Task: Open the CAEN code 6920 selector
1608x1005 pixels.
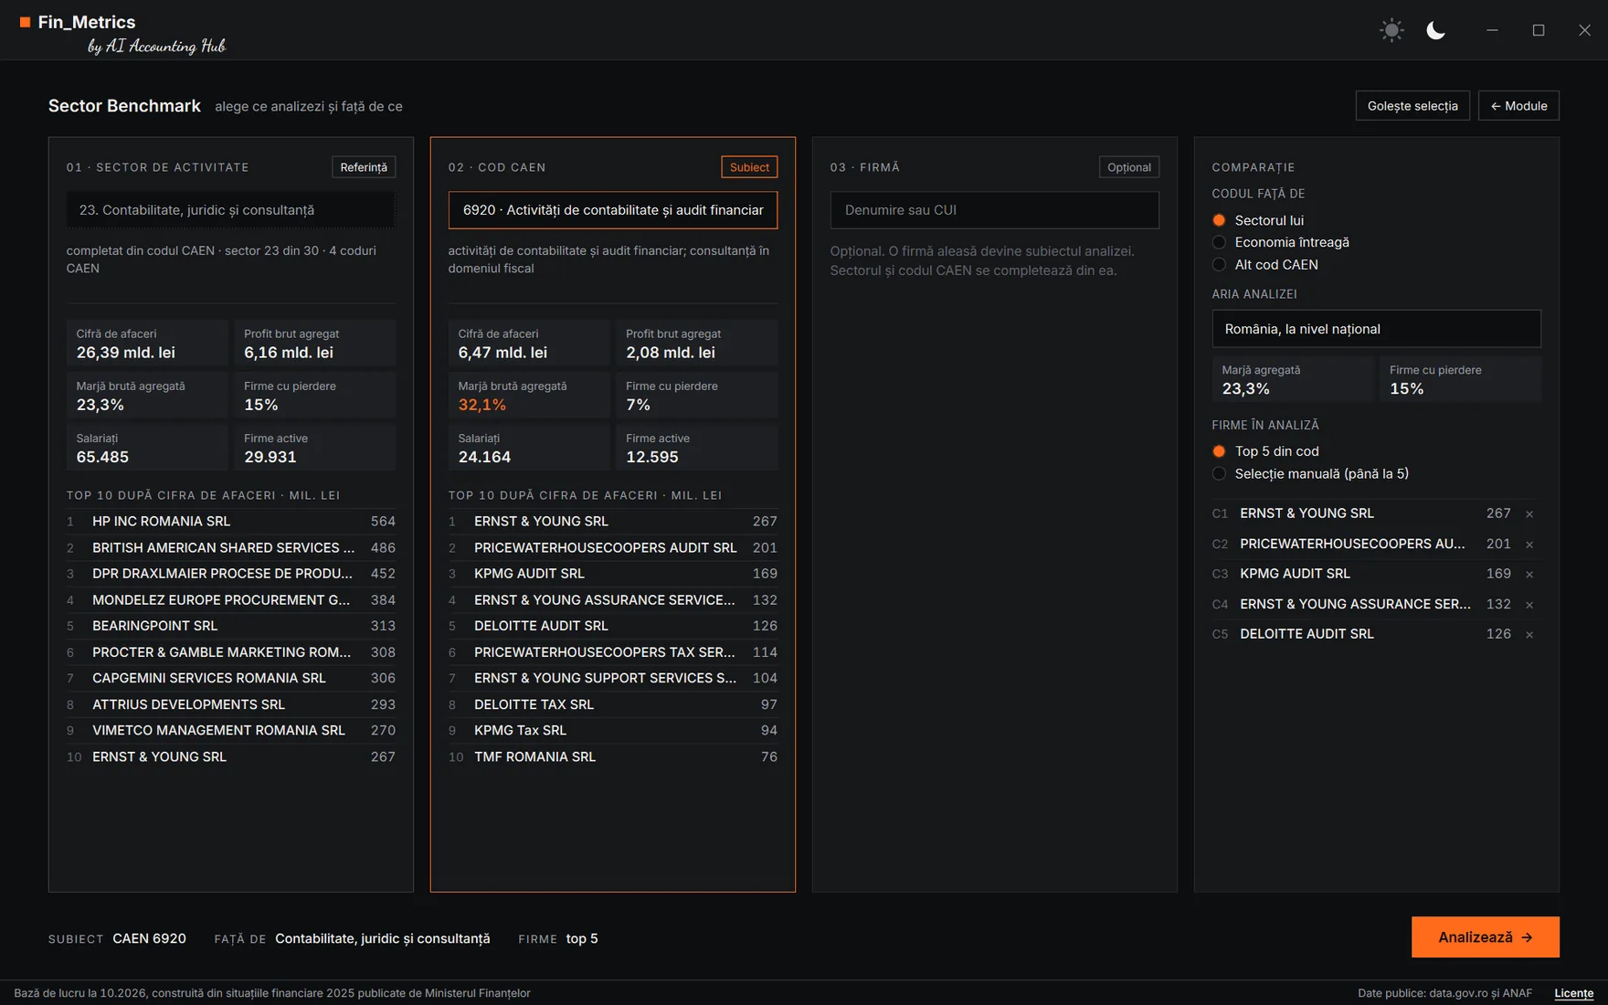Action: click(x=612, y=210)
